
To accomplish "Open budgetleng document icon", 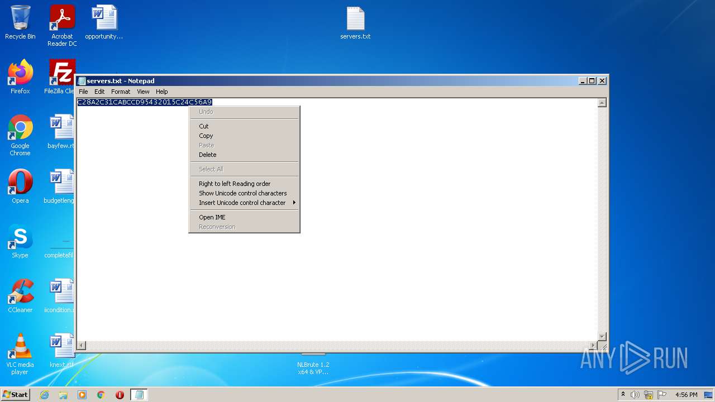I will 60,186.
